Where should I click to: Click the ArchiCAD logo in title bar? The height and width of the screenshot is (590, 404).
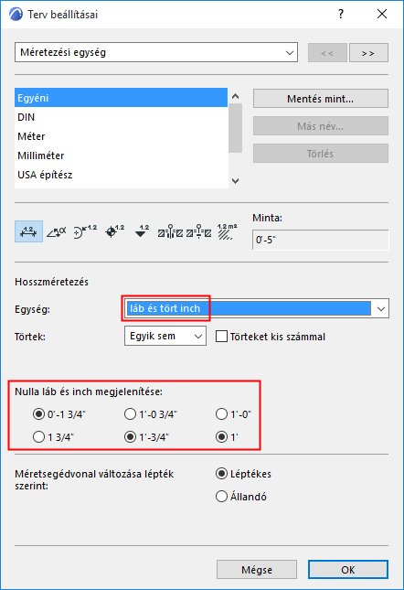[16, 15]
